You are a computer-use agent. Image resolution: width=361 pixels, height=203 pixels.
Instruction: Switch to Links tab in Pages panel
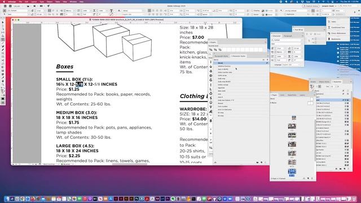click(x=282, y=95)
